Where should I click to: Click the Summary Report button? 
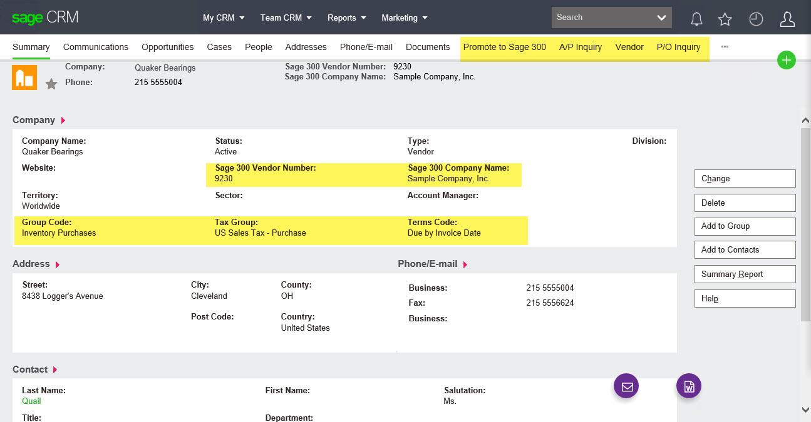pos(745,274)
